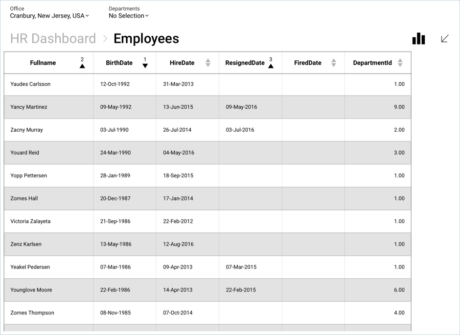Click the BirthDate descending sort arrow
The width and height of the screenshot is (460, 335).
coord(145,66)
